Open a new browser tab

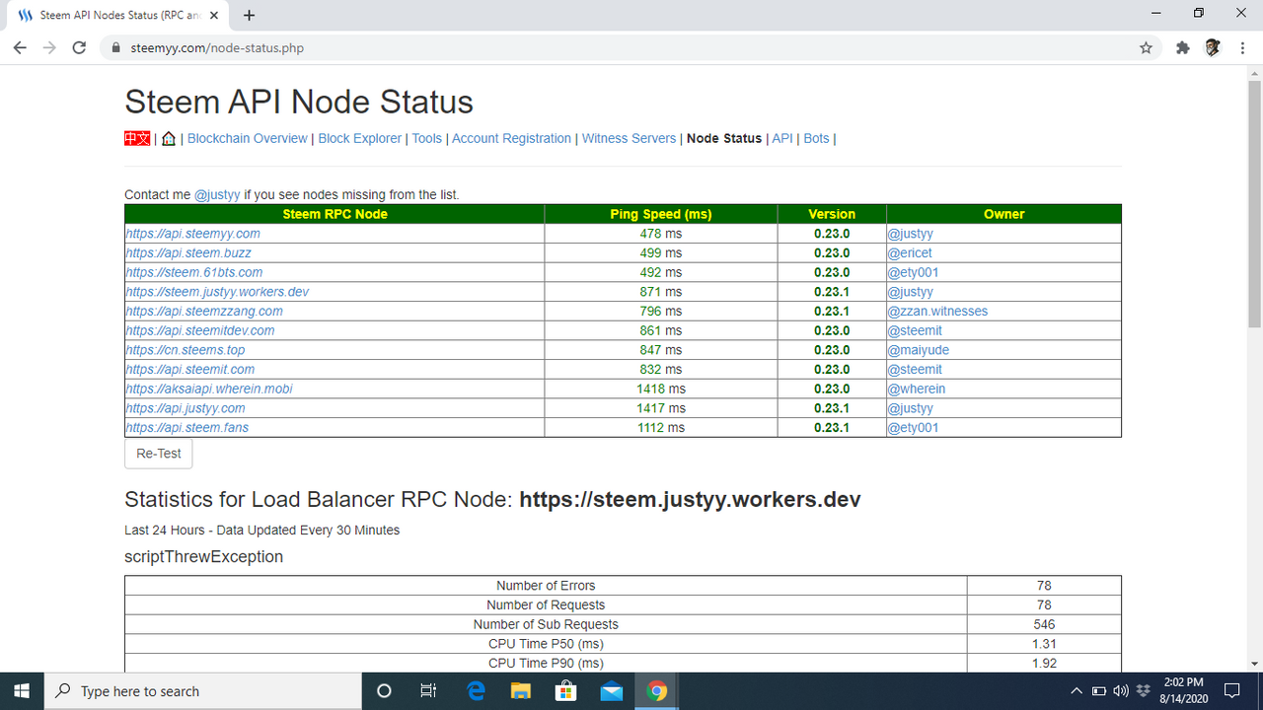pos(249,15)
